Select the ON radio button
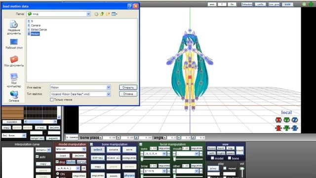The height and width of the screenshot is (178, 316). [58, 174]
